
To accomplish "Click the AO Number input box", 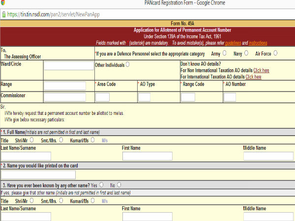I will point(230,97).
